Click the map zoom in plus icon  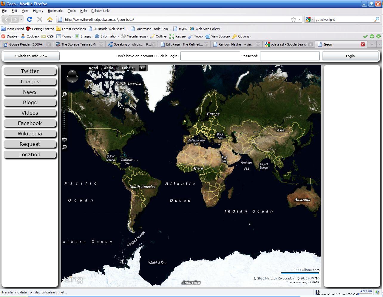click(x=64, y=94)
